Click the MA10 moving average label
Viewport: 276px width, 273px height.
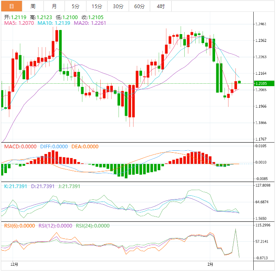click(54, 24)
